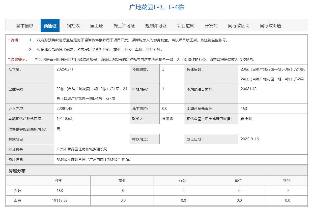
Task: Switch to 同行政区划 tab
Action: (239, 26)
